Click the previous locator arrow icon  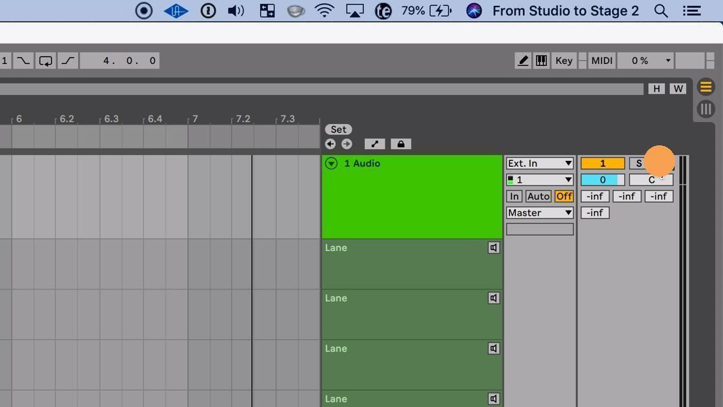pyautogui.click(x=330, y=143)
